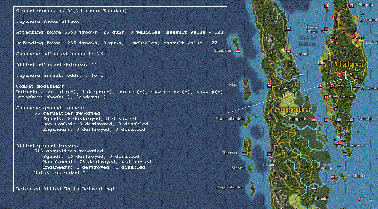Click the Dutch flag base at Singkep
Viewport: 378px width, 209px height.
coord(333,177)
